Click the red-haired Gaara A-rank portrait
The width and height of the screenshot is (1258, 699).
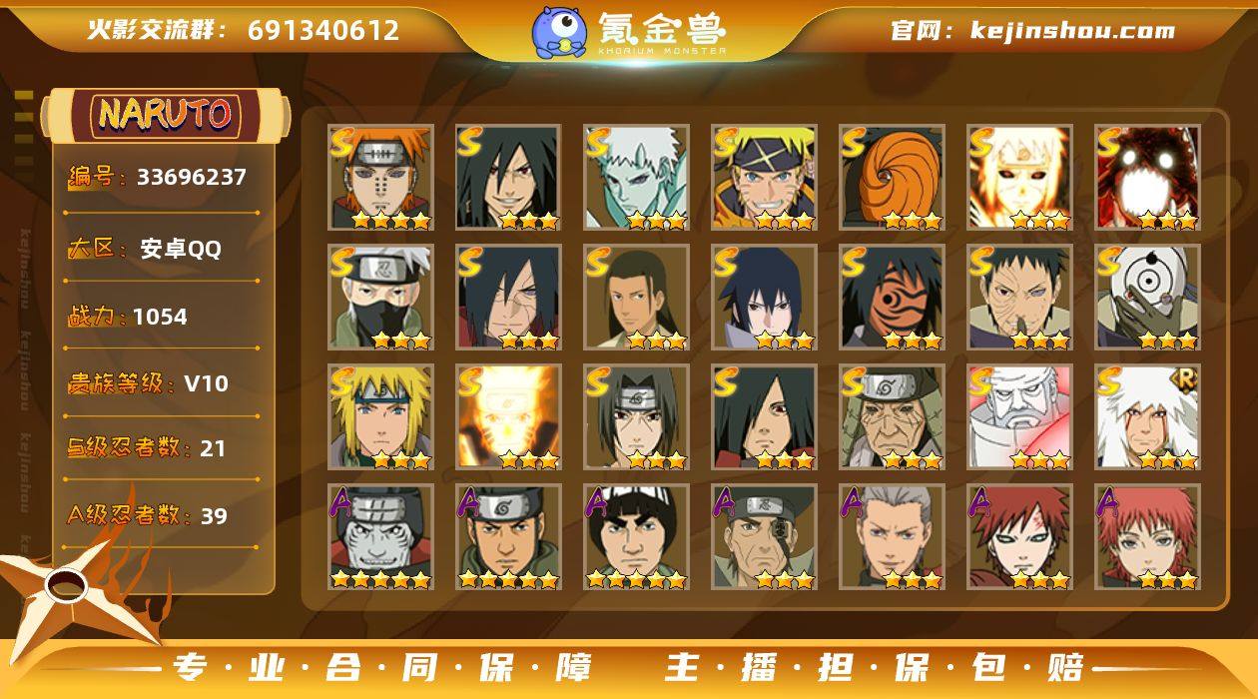[x=1019, y=537]
